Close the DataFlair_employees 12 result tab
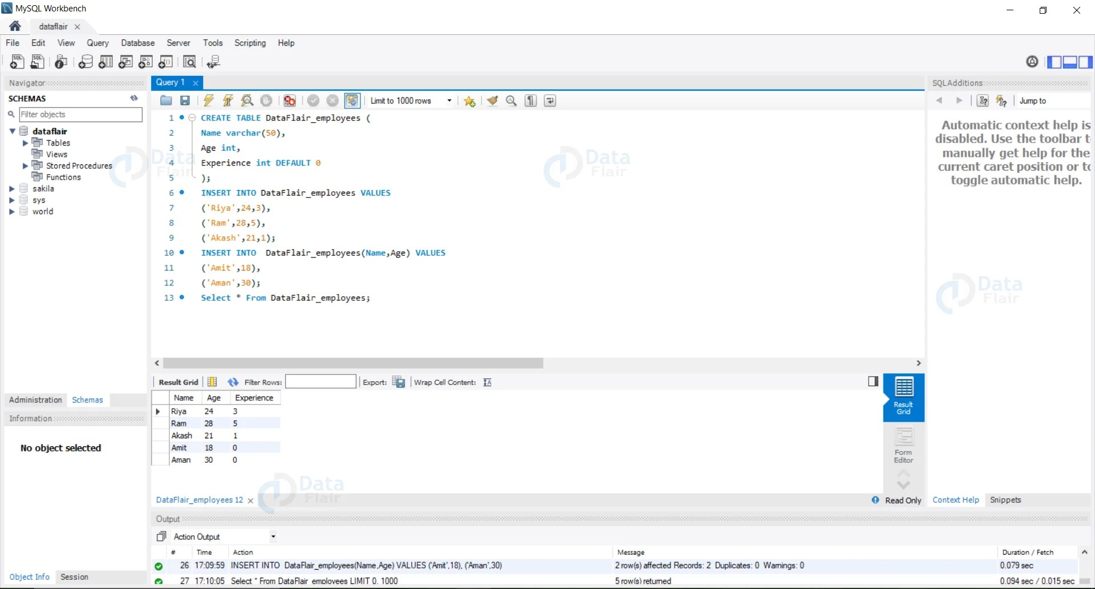 tap(250, 501)
